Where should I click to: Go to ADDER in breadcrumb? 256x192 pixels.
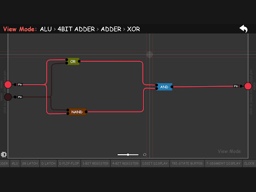tap(111, 29)
